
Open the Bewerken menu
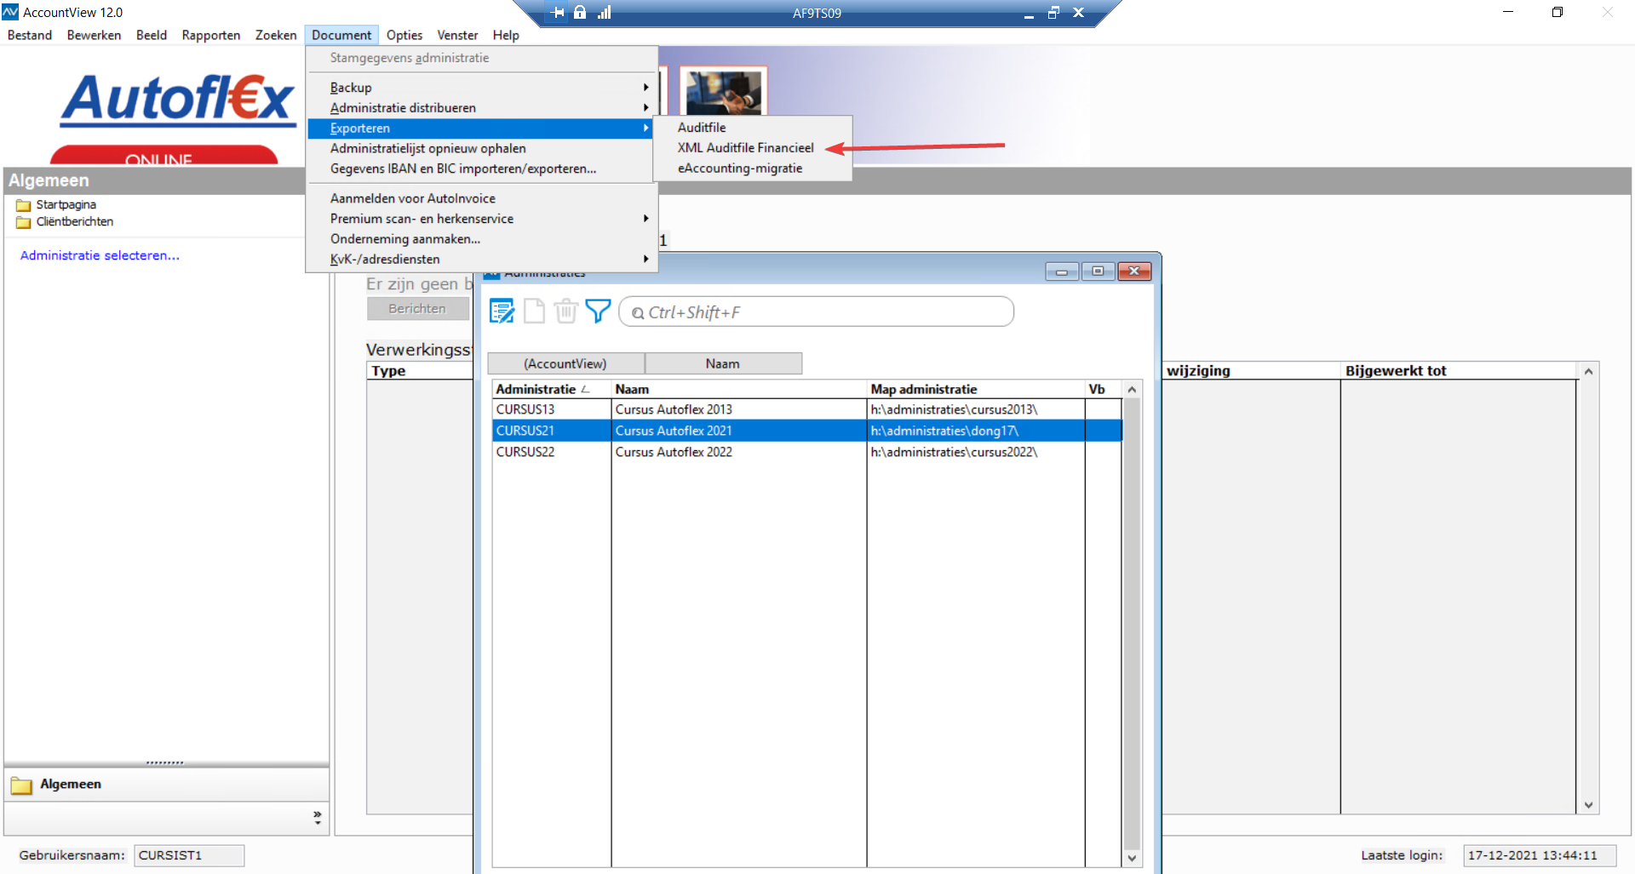(94, 35)
